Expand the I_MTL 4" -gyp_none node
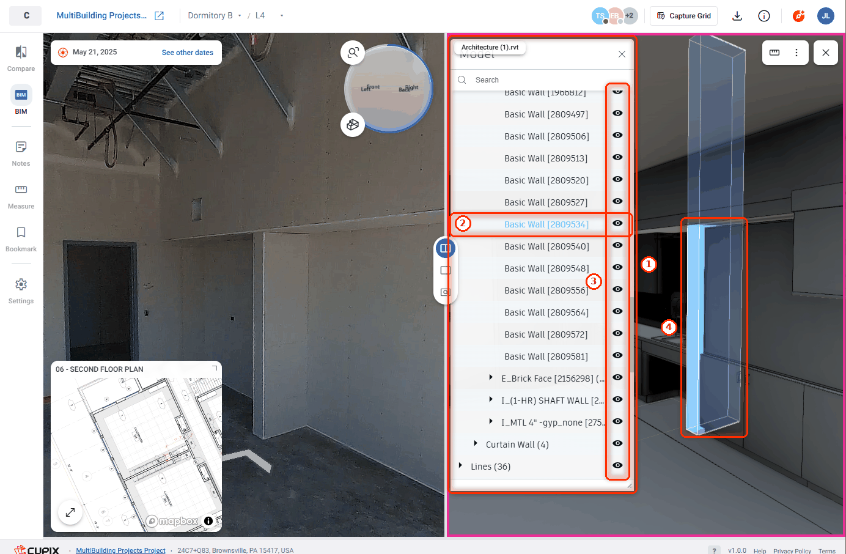Screen dimensions: 846x554 [491, 422]
